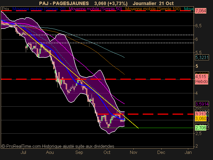213x160 pixels.
Task: Select the Prix legend label
Action: pos(5,9)
